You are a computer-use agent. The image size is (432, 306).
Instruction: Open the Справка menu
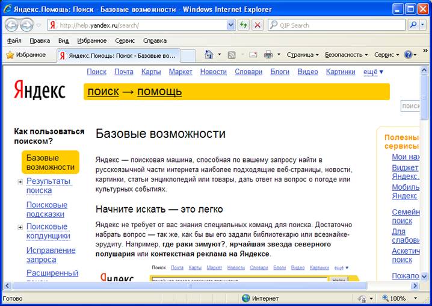pyautogui.click(x=155, y=41)
